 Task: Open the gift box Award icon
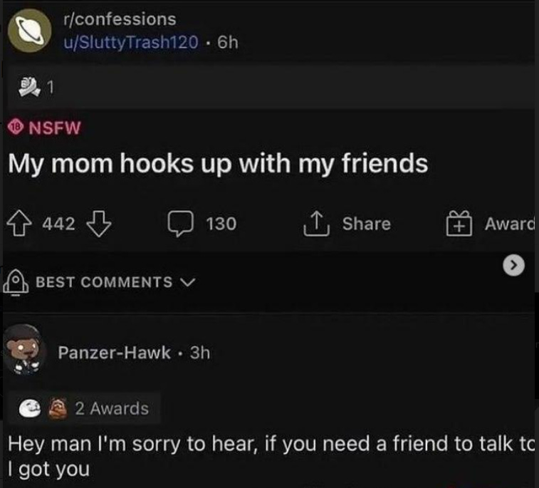459,224
